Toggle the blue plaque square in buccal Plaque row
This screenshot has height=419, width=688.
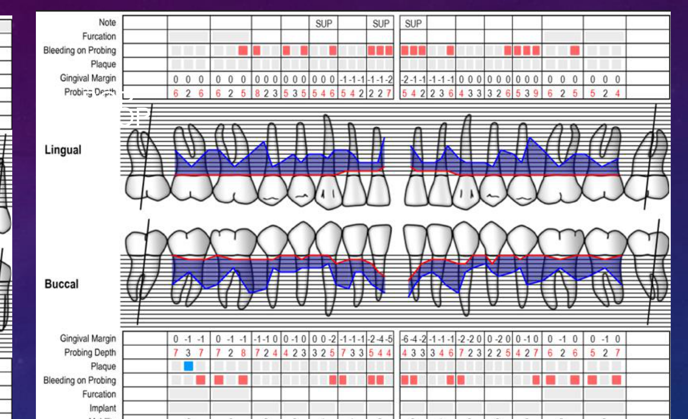189,366
